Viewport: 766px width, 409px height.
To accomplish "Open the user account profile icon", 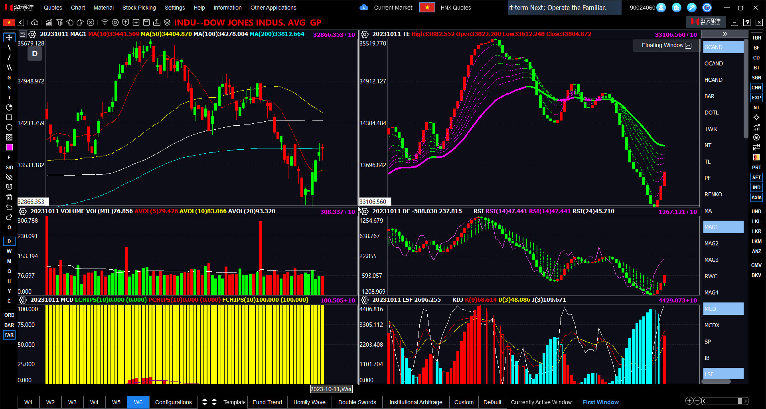I will pos(661,8).
